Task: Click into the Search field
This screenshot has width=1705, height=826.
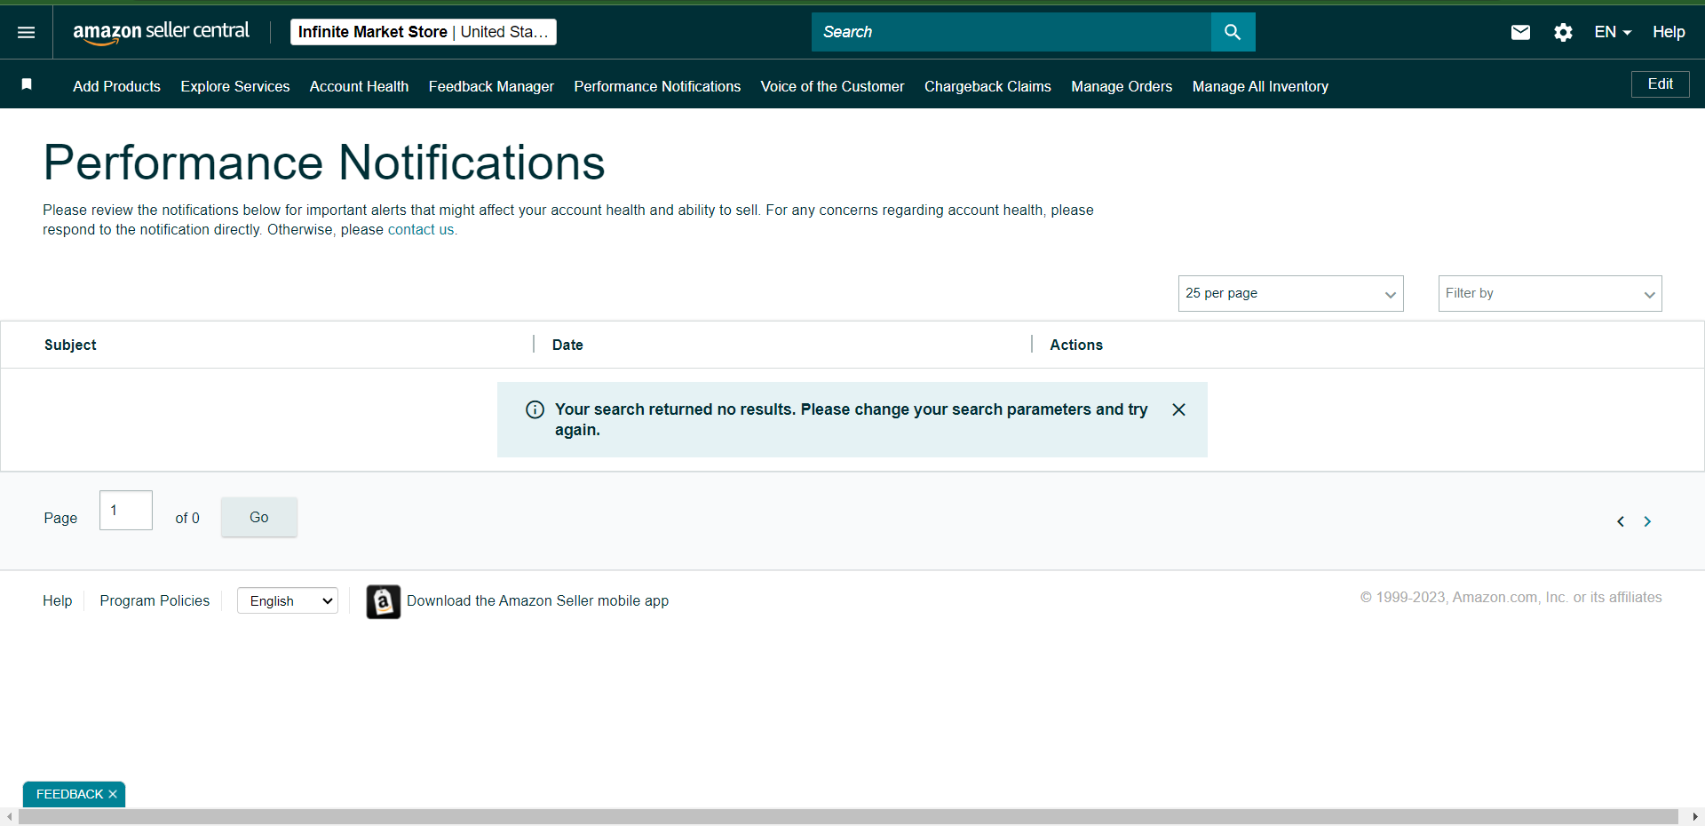Action: pyautogui.click(x=1011, y=32)
